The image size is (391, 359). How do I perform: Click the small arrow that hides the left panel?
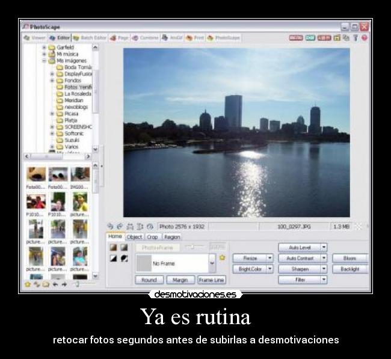click(102, 166)
